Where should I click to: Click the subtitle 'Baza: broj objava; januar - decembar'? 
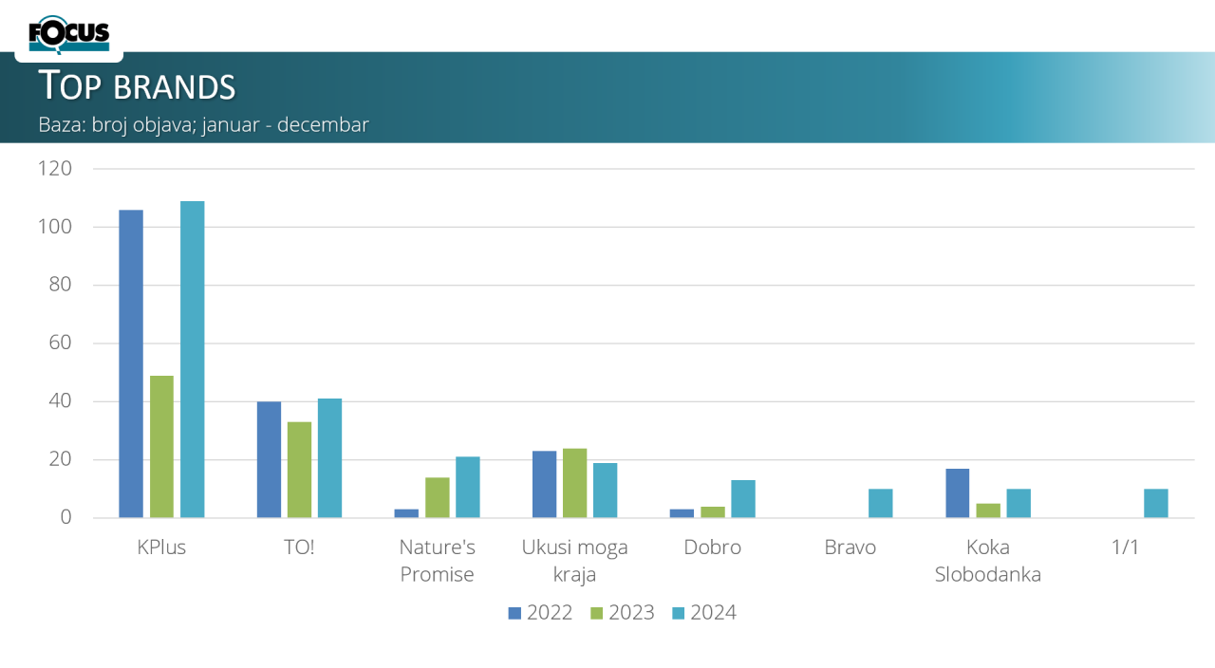(x=203, y=124)
